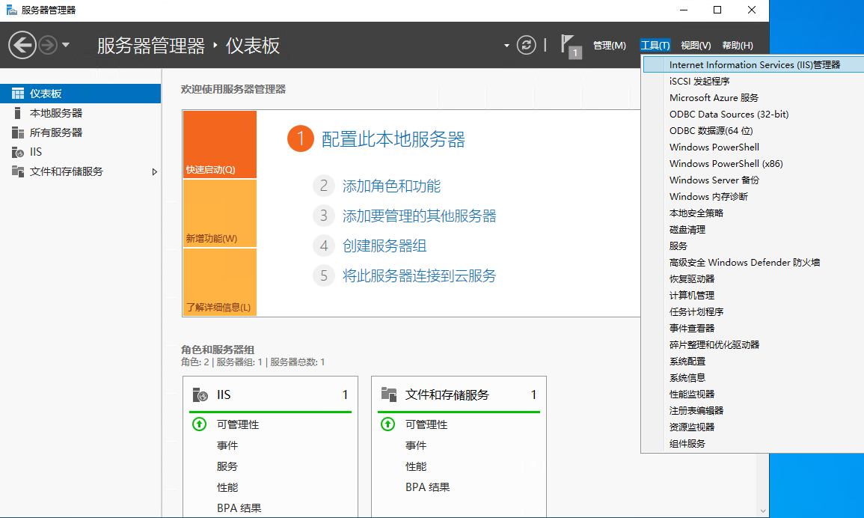Click the 添加角色和功能 link
Screen dimensions: 864x518
point(391,186)
